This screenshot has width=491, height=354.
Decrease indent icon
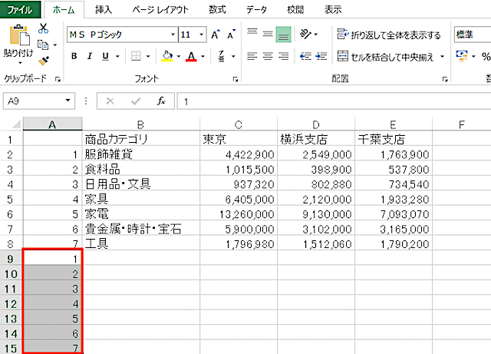click(305, 56)
